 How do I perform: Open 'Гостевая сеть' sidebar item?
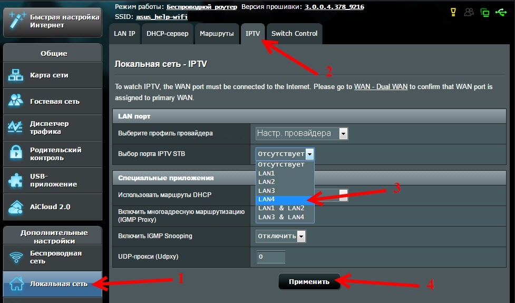tap(53, 101)
